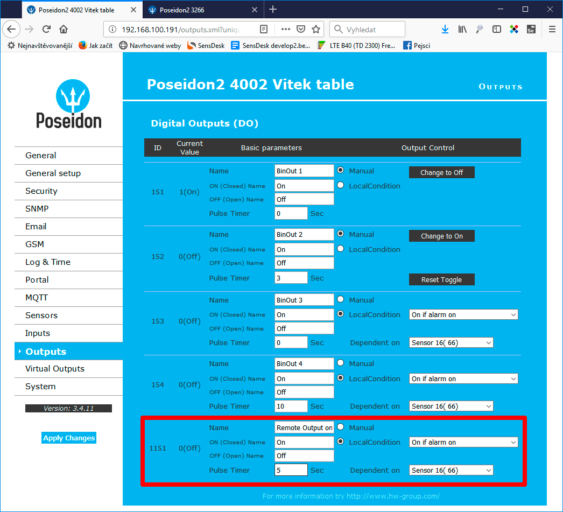Click the Version: 3.4.11 label

point(68,408)
